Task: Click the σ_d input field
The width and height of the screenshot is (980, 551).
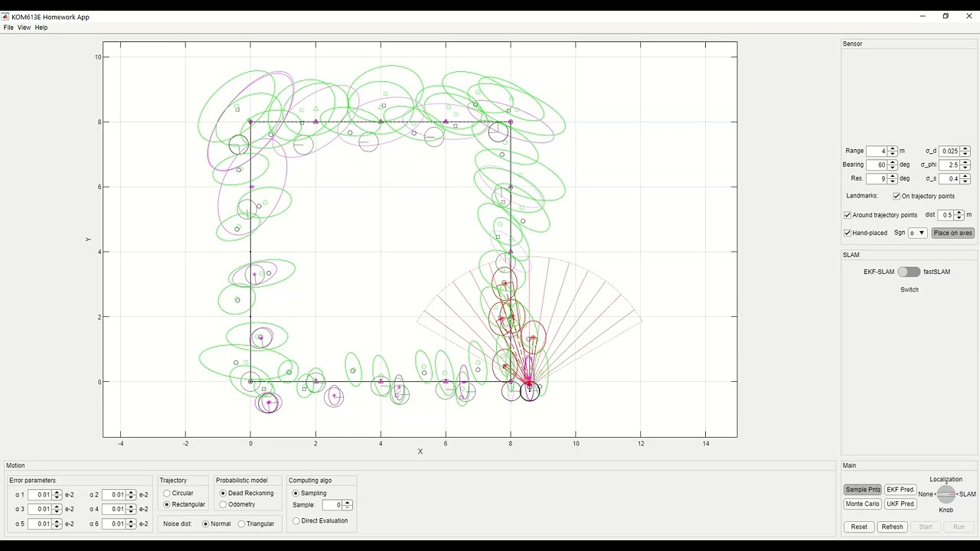Action: point(949,152)
